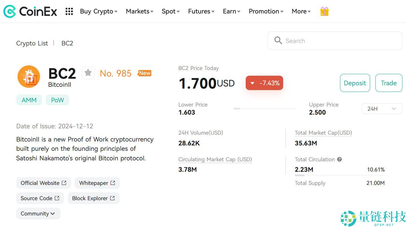Open the Whitepaper link

point(97,183)
